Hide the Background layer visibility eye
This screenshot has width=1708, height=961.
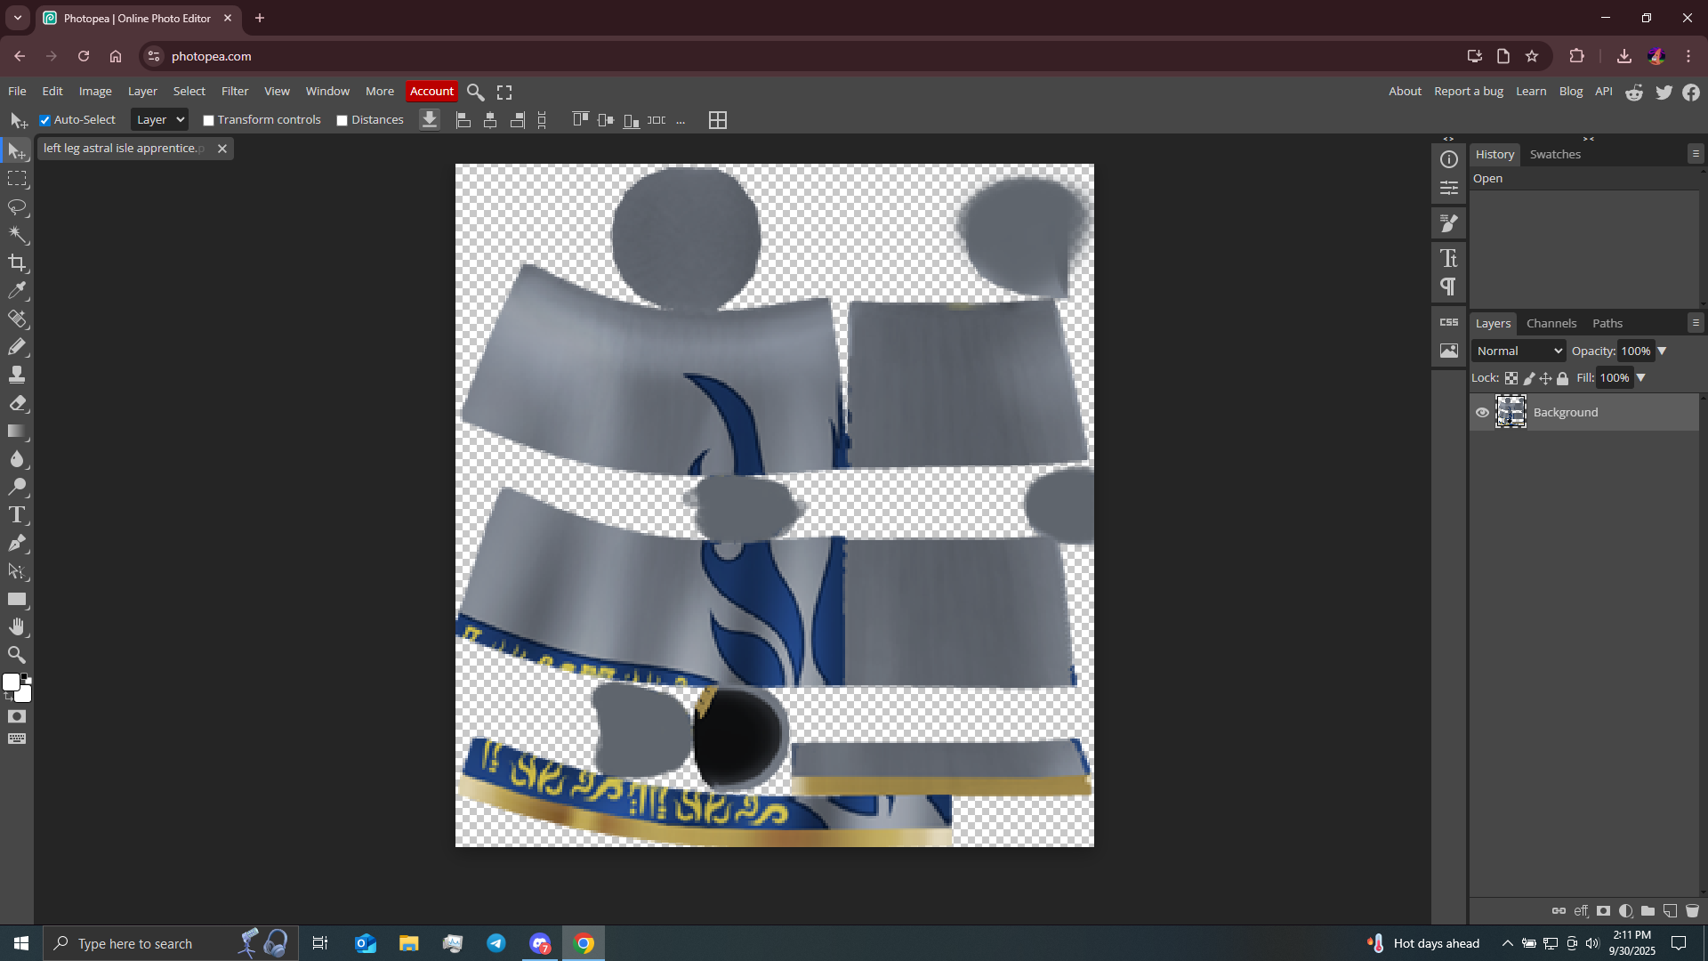1482,413
